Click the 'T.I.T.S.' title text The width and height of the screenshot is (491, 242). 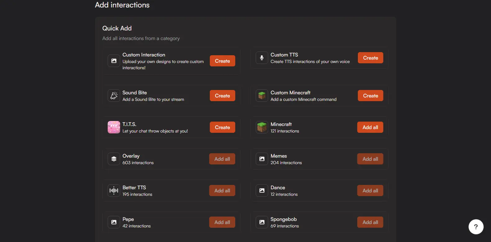[129, 124]
